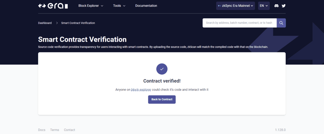Open the Terms footer link
This screenshot has height=134, width=324.
click(x=55, y=130)
